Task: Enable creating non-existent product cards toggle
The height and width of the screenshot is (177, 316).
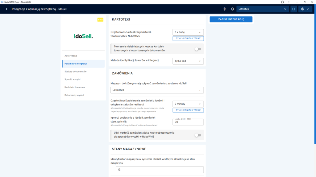Action: coord(197,49)
